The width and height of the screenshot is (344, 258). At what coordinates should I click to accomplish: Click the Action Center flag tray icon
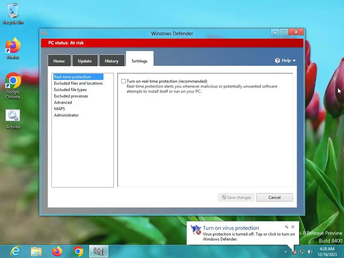[x=294, y=252]
